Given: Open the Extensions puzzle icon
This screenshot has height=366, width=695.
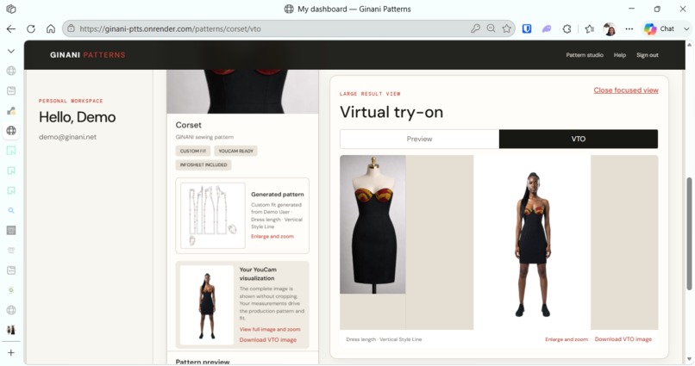Looking at the screenshot, I should click(x=567, y=28).
